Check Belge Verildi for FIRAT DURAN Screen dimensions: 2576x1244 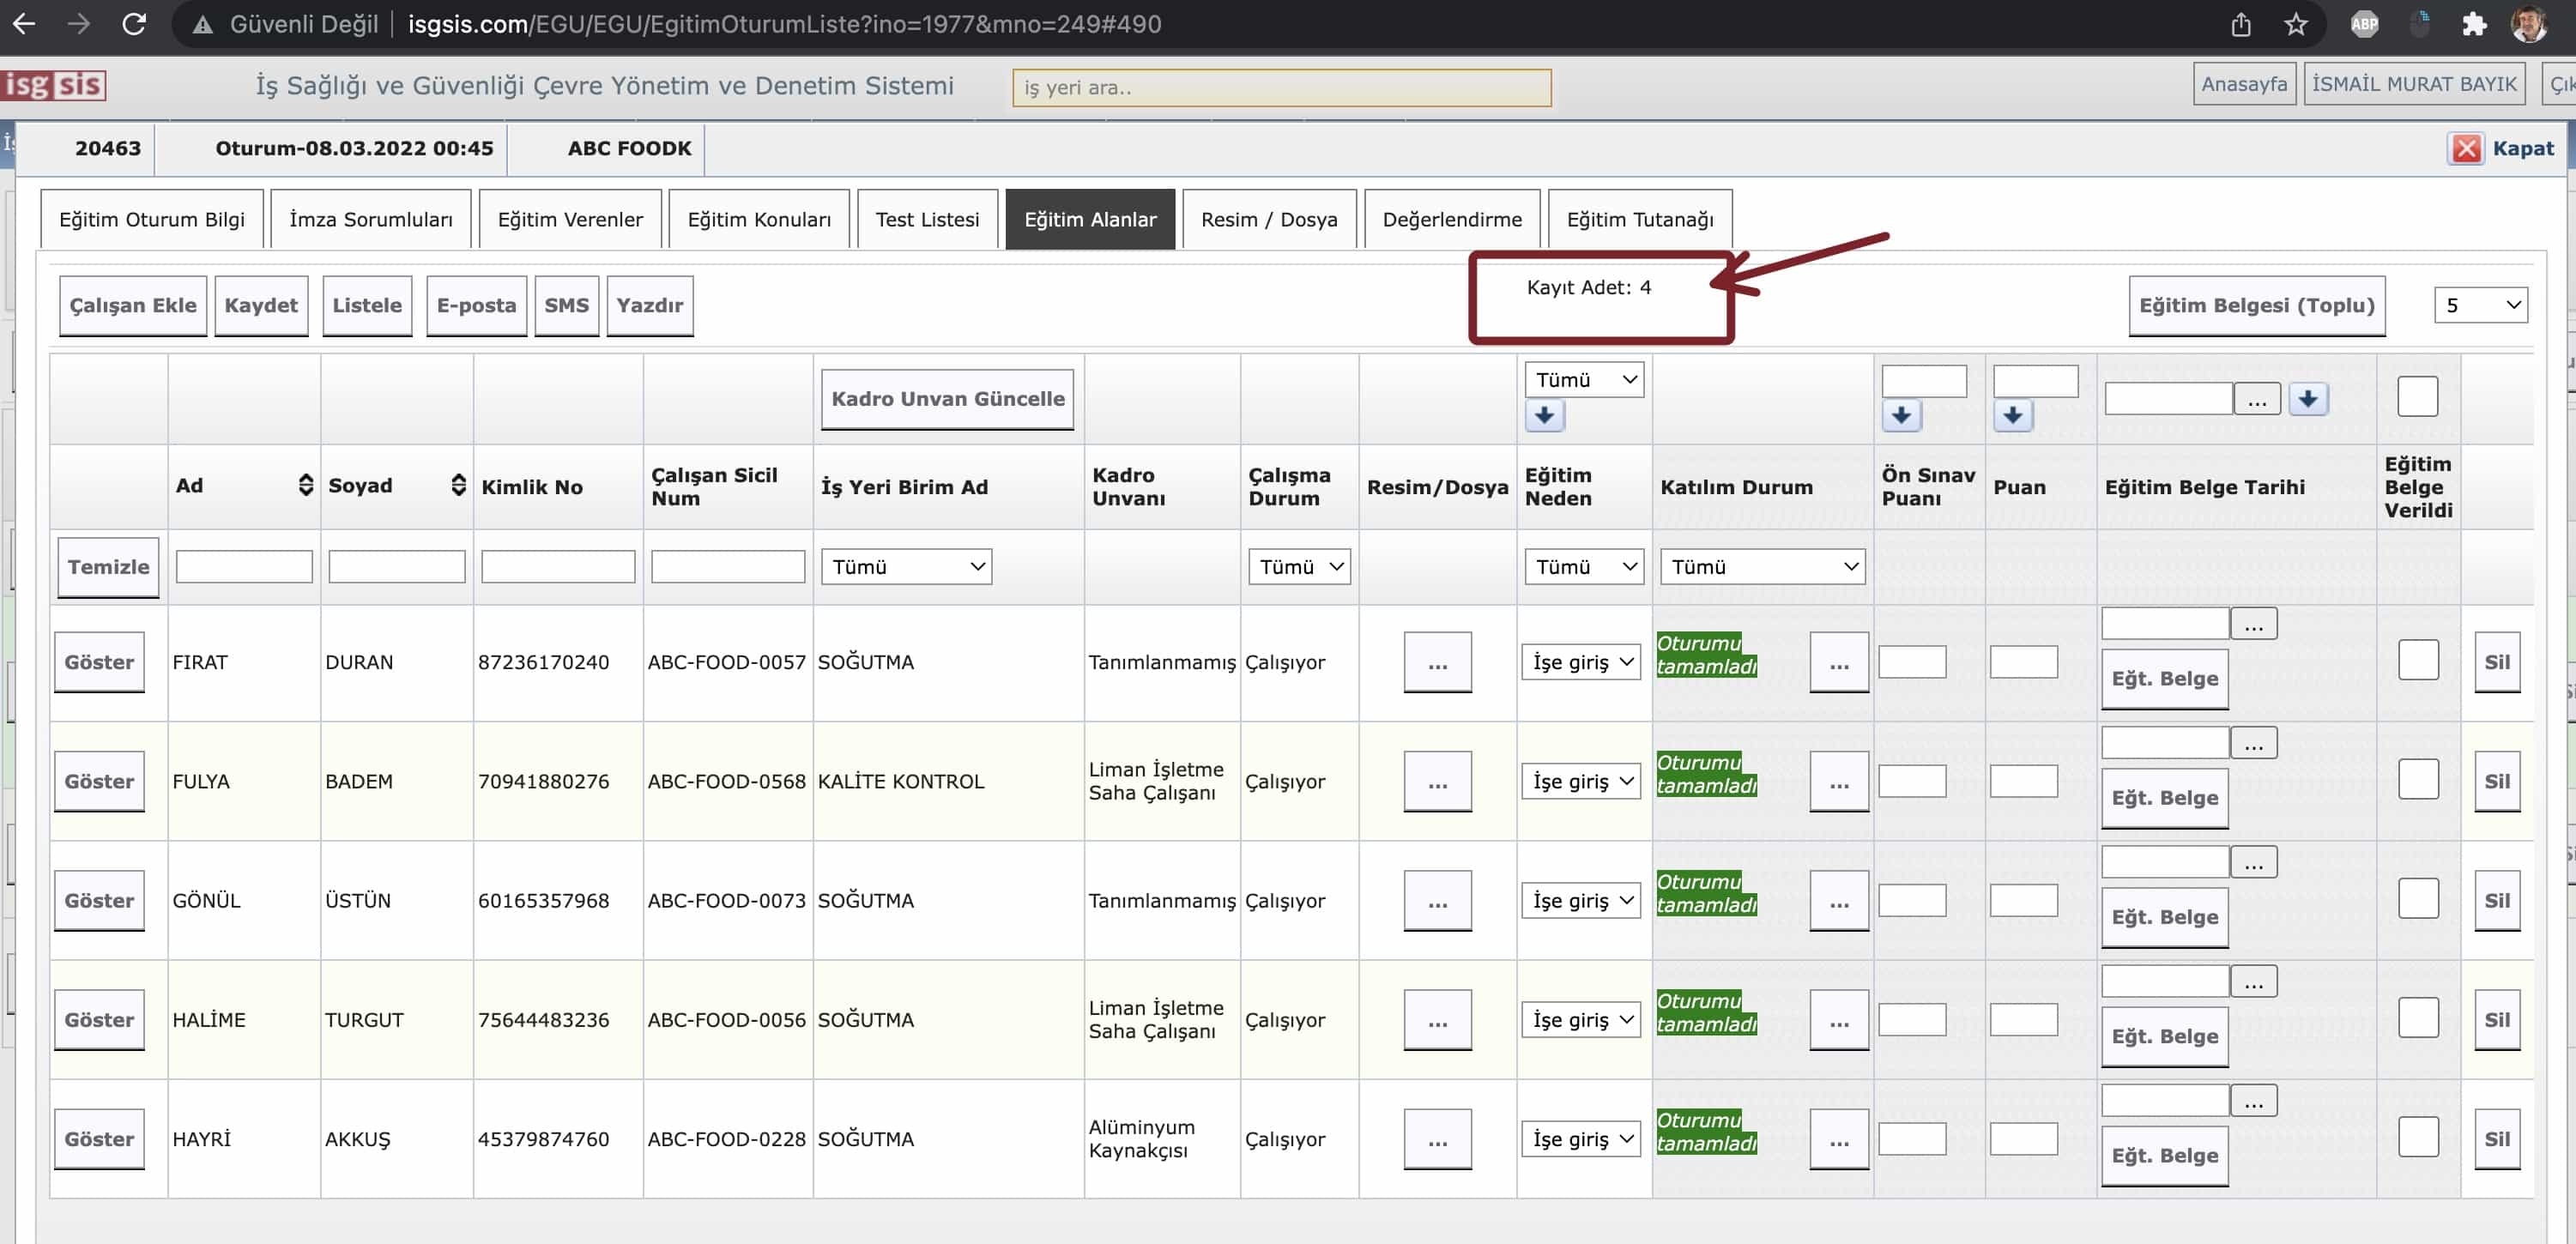coord(2417,660)
